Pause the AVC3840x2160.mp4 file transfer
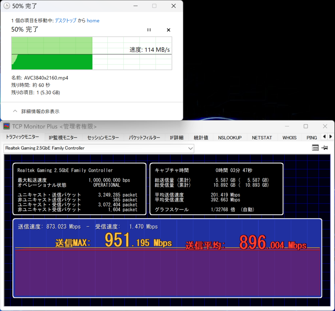Screen dimensions: 335x311 [x=149, y=30]
